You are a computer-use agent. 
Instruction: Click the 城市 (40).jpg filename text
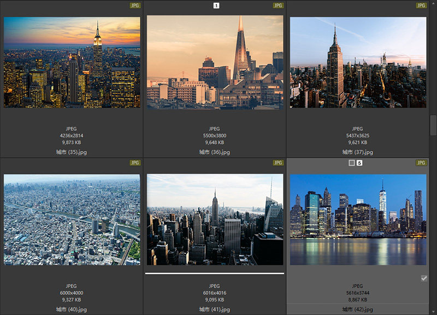72,310
